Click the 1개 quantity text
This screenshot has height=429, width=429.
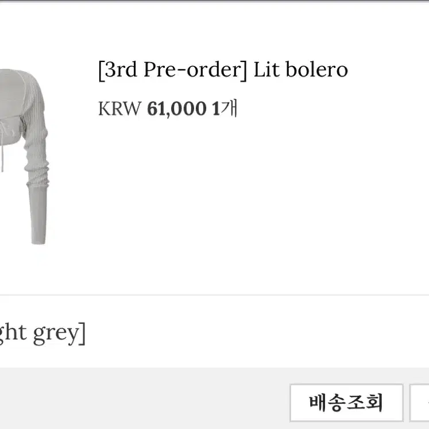pyautogui.click(x=225, y=109)
